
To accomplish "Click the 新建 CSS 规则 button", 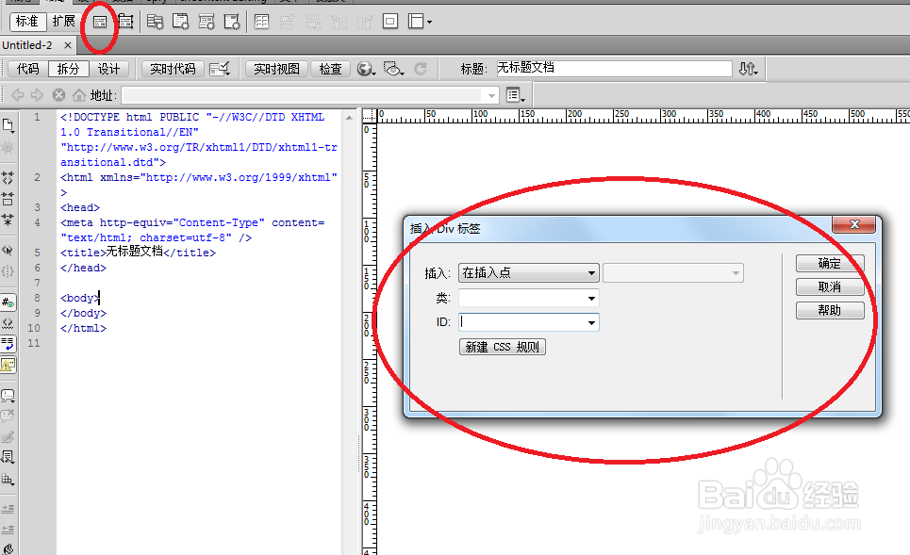I will pyautogui.click(x=502, y=347).
